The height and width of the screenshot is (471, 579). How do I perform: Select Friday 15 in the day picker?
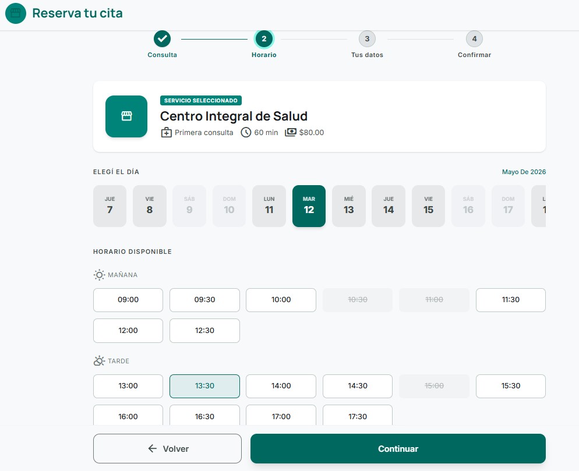428,206
